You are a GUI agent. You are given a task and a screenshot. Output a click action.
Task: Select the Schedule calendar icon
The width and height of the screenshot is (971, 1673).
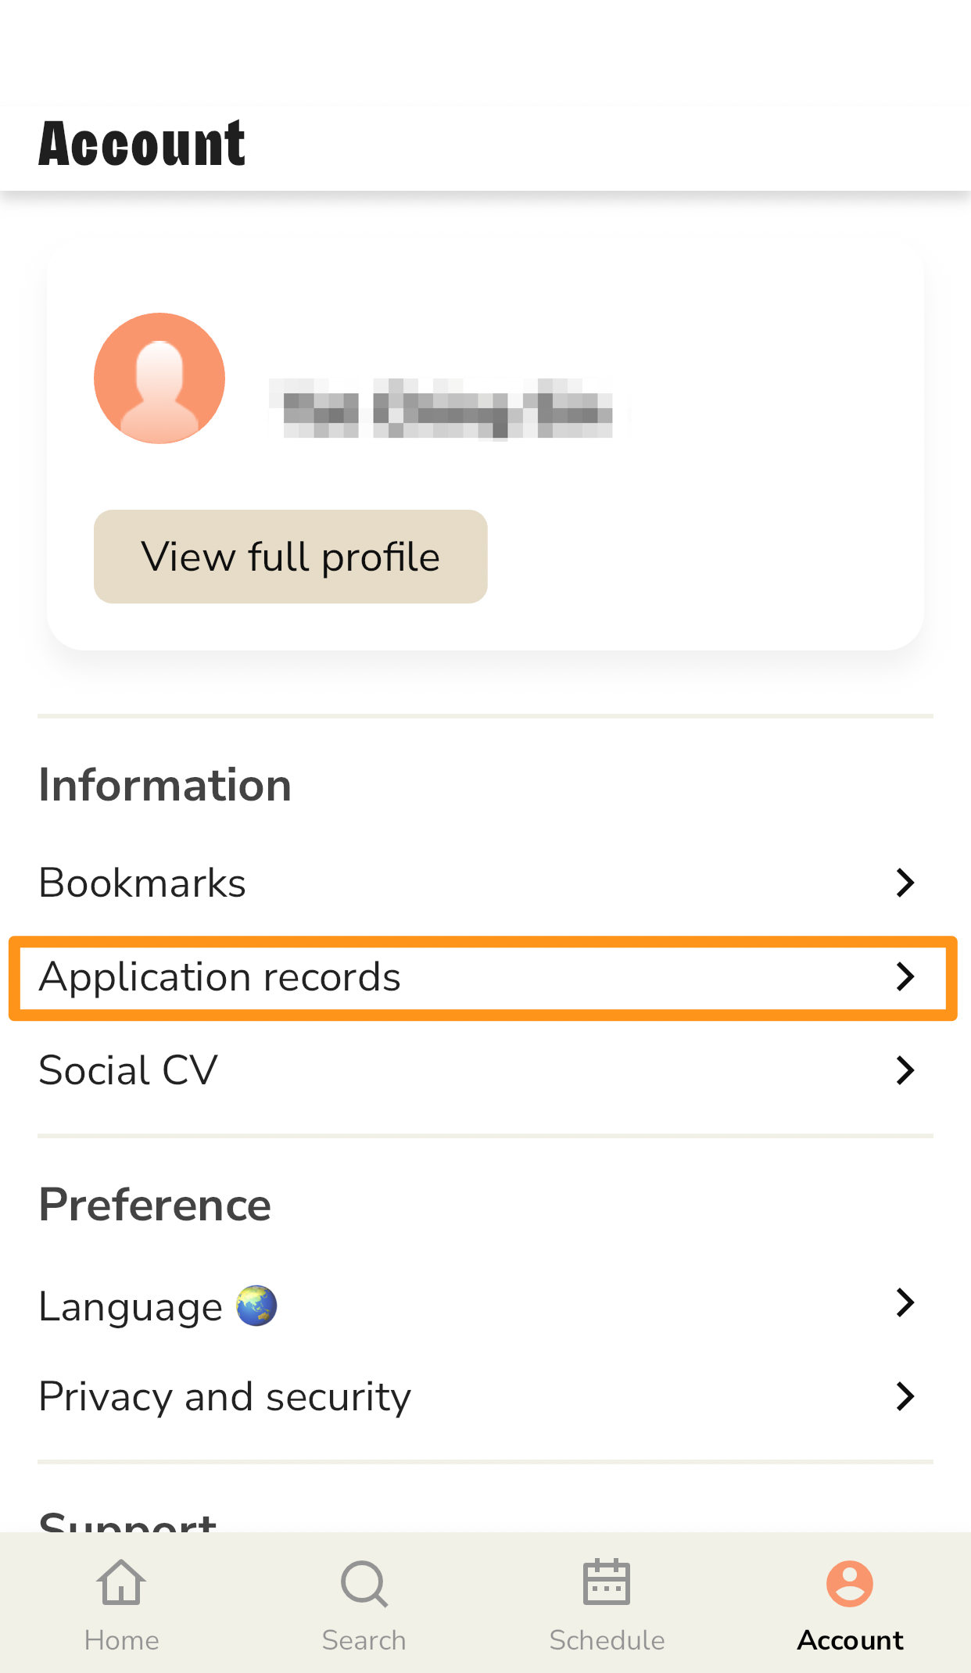pos(607,1582)
